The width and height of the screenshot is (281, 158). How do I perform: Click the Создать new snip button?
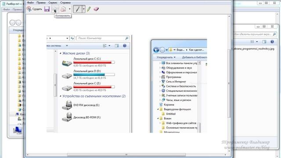[x=34, y=9]
